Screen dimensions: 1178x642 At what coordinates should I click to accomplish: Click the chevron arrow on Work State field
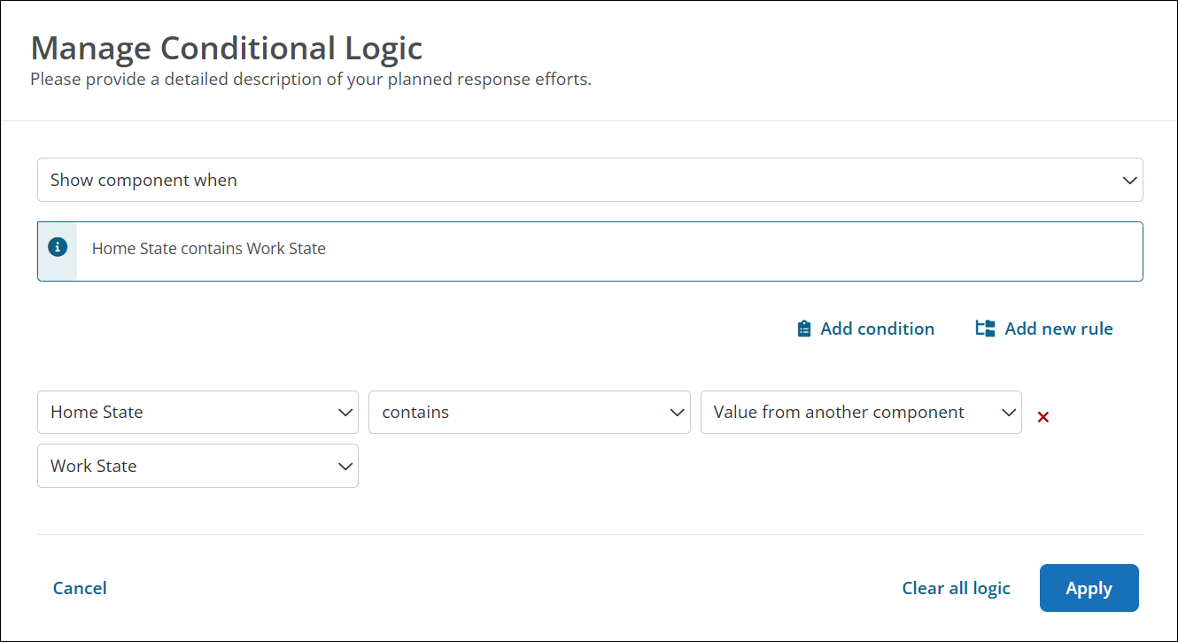tap(345, 467)
